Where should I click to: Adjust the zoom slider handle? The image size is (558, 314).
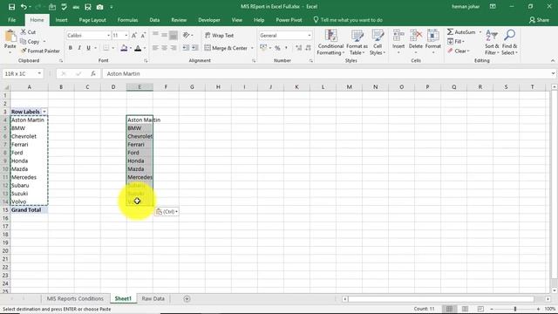pos(515,309)
